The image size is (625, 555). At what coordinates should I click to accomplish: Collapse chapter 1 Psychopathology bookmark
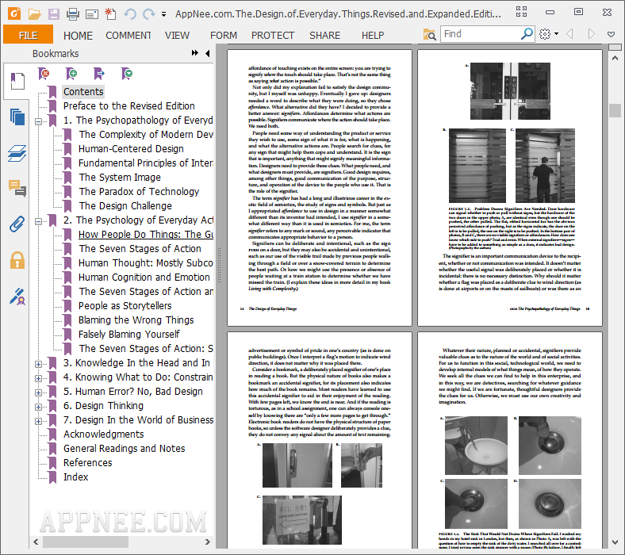[x=38, y=121]
